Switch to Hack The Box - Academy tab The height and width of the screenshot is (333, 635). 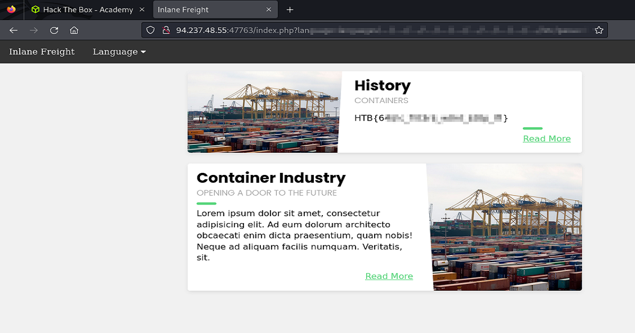pos(88,10)
